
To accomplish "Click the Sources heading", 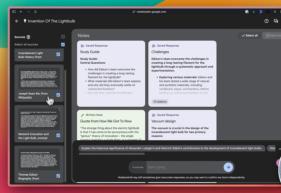I will (x=20, y=37).
